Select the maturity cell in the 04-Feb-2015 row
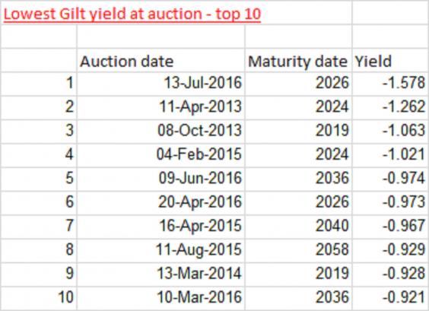This screenshot has height=311, width=429. [298, 156]
